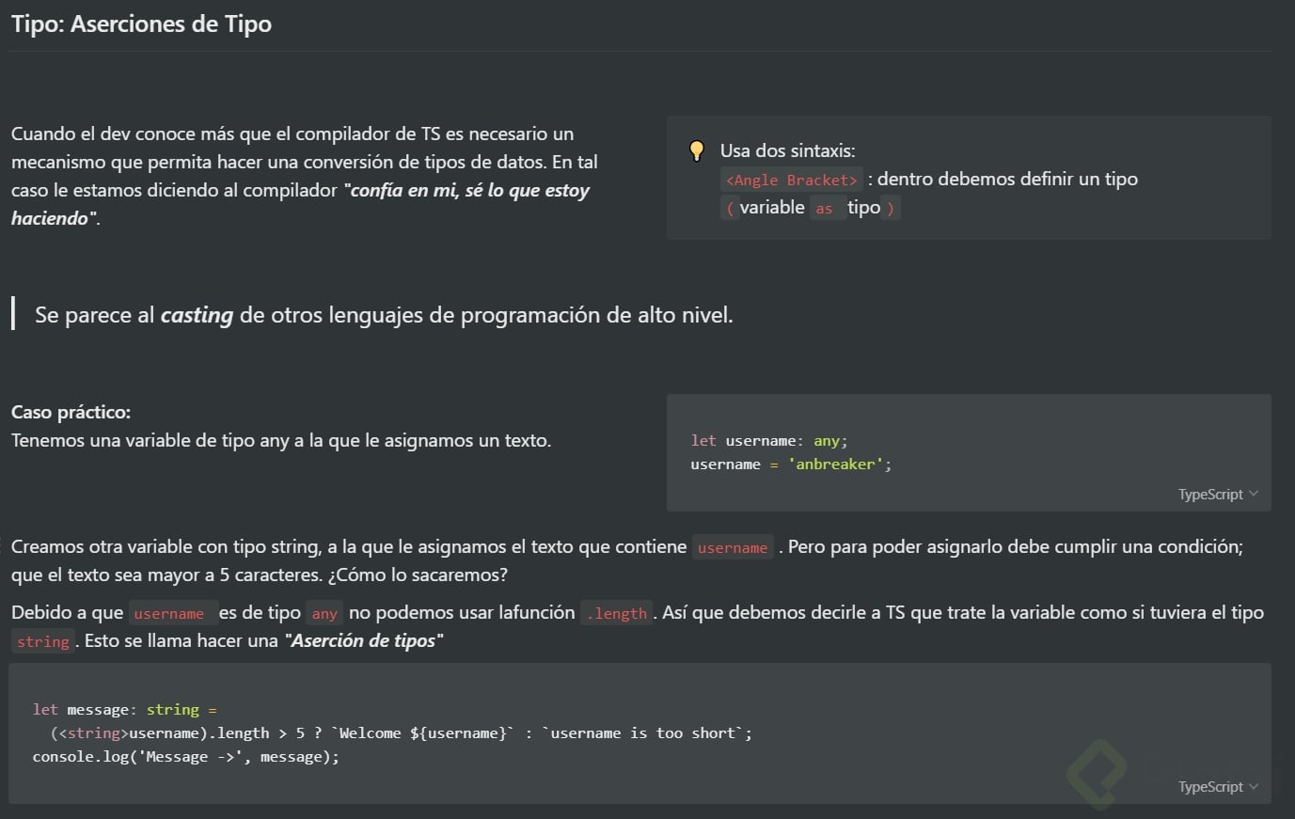Click the 'any' inline code tag
Image resolution: width=1295 pixels, height=819 pixels.
(x=324, y=613)
